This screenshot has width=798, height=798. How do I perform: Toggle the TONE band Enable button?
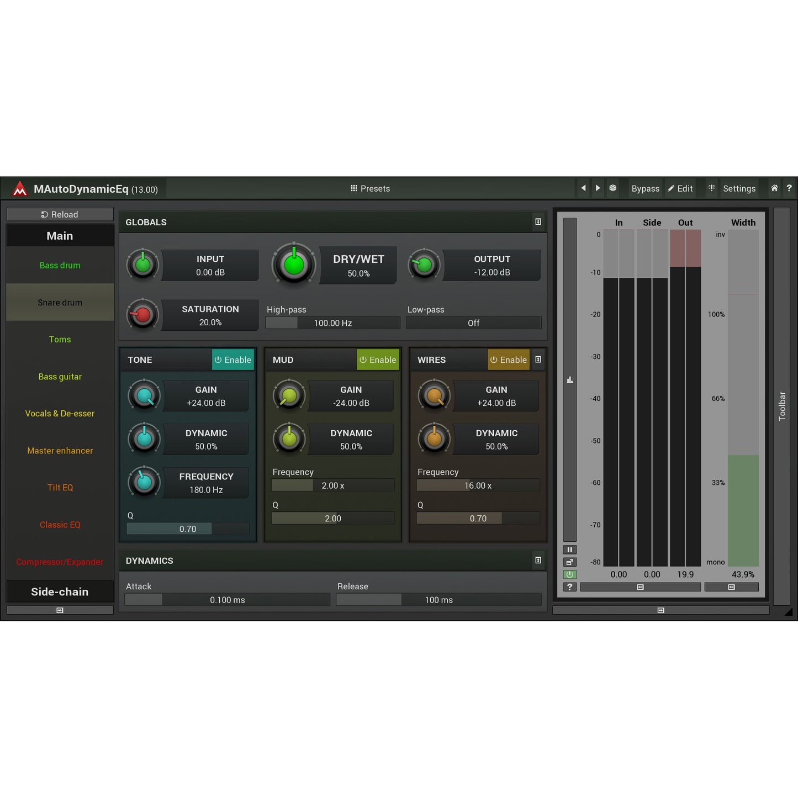point(233,360)
